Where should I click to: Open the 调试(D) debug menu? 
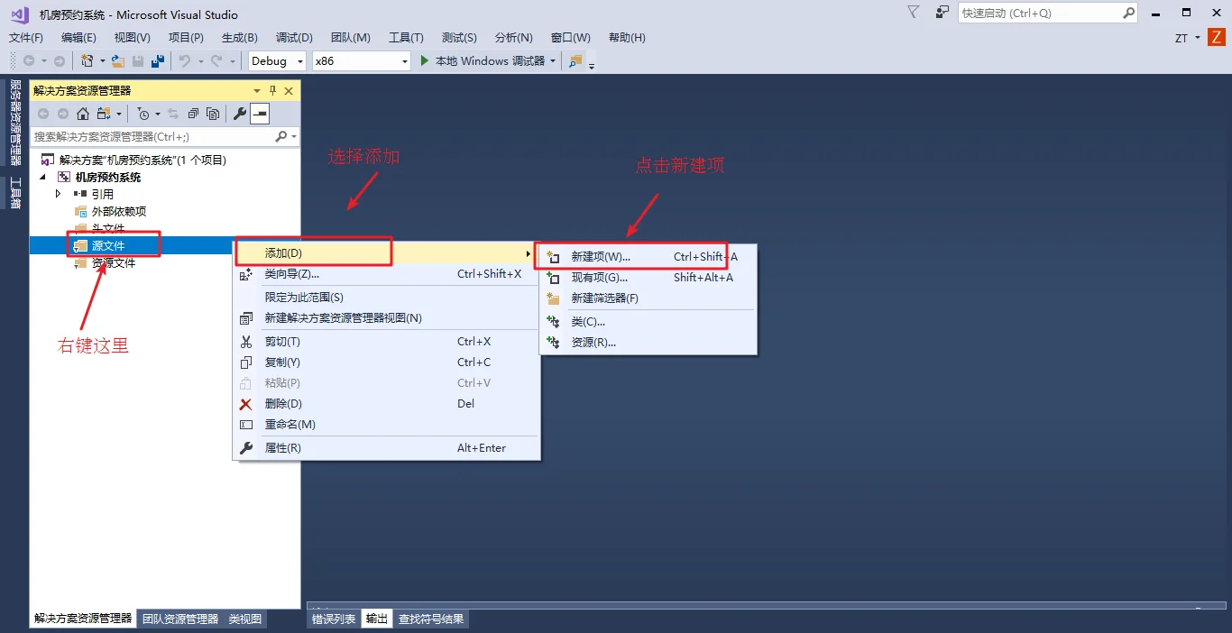294,38
